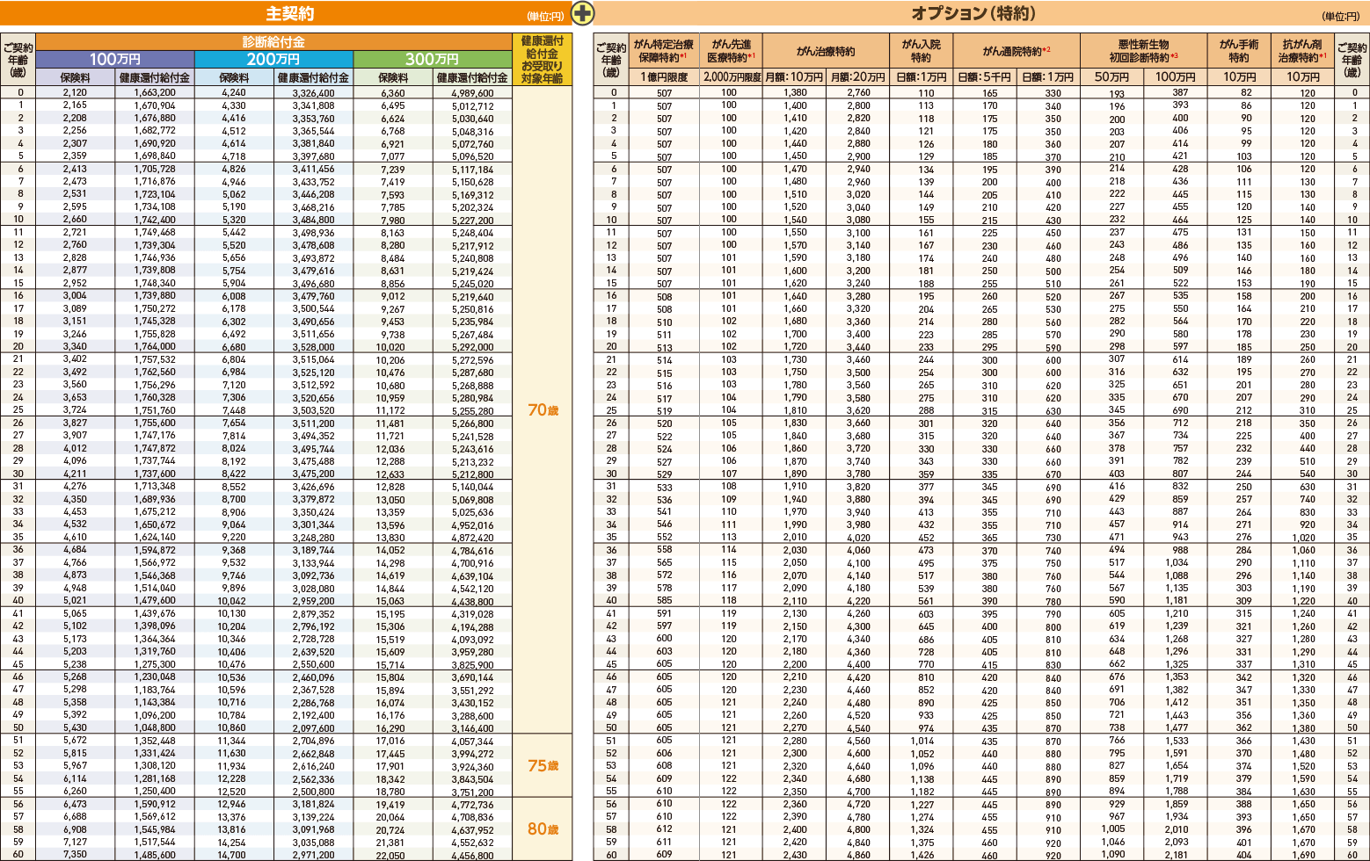Click the がん通院特約 column header

click(x=1016, y=51)
